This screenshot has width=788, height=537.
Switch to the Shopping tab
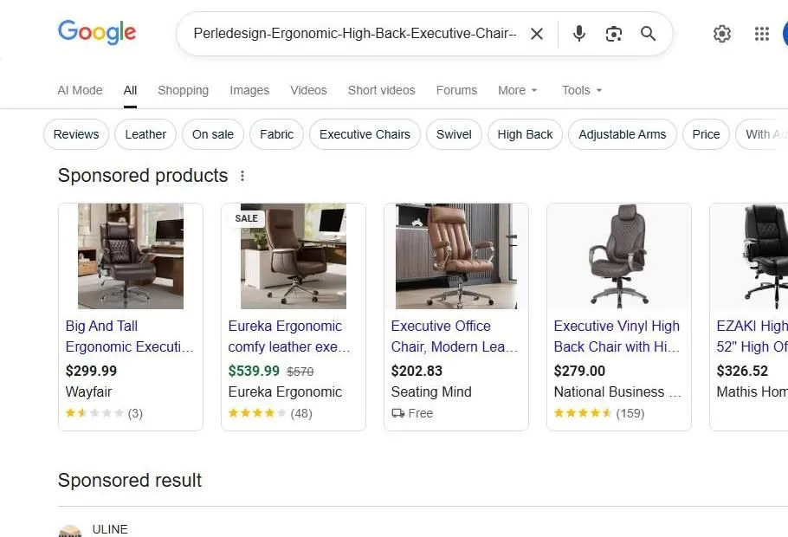tap(183, 90)
